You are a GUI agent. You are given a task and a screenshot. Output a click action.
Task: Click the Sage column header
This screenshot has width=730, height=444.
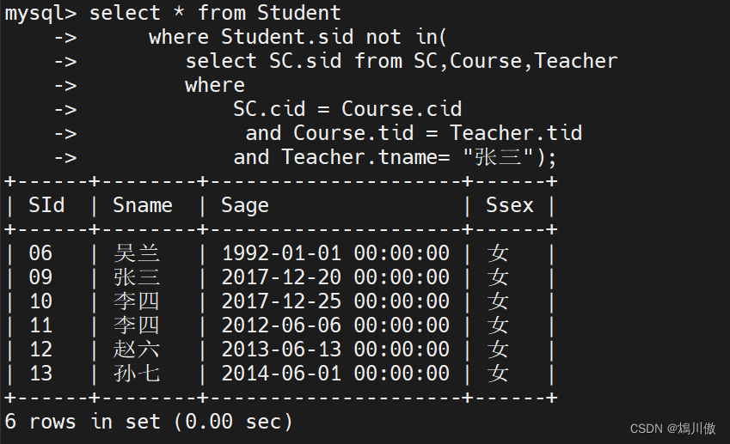click(245, 205)
